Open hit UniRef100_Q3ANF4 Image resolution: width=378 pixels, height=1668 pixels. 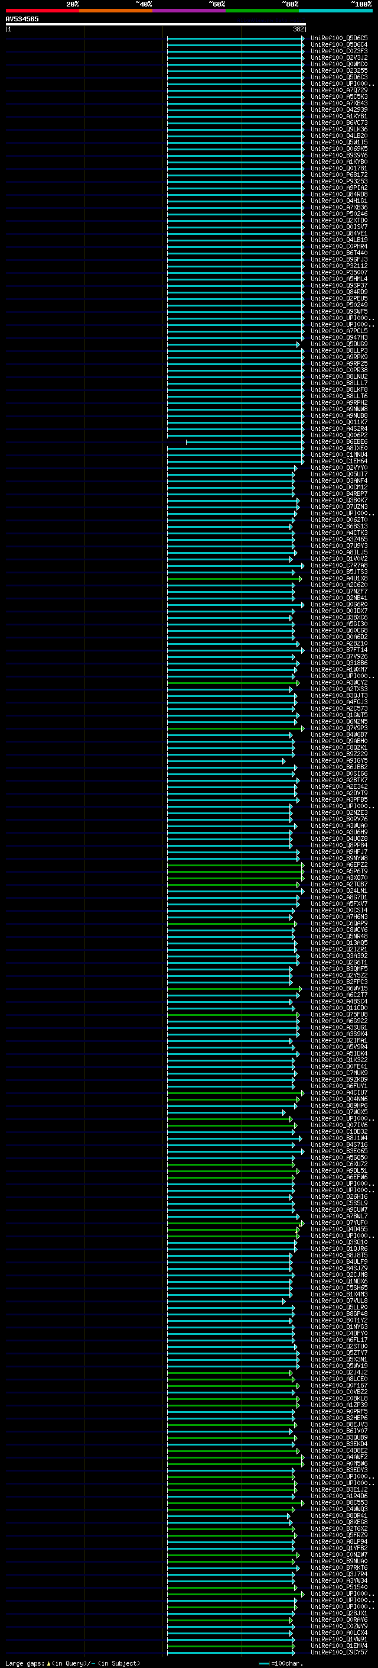(x=339, y=480)
